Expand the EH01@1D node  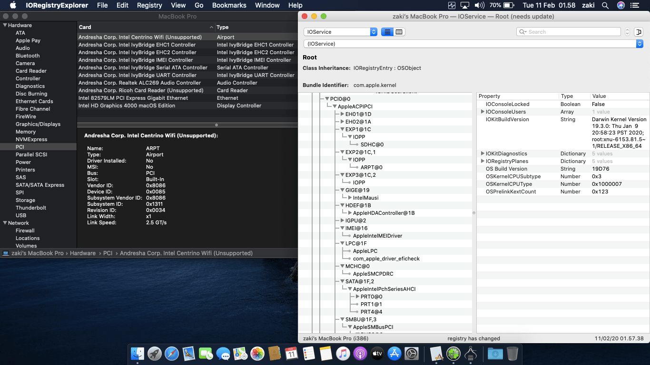(342, 114)
